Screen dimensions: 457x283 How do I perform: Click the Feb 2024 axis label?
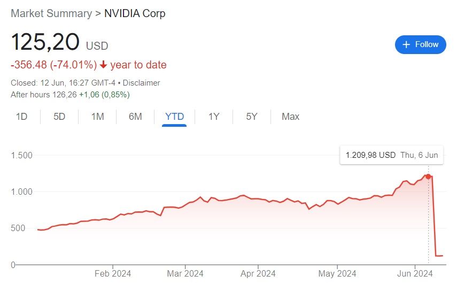click(x=113, y=273)
